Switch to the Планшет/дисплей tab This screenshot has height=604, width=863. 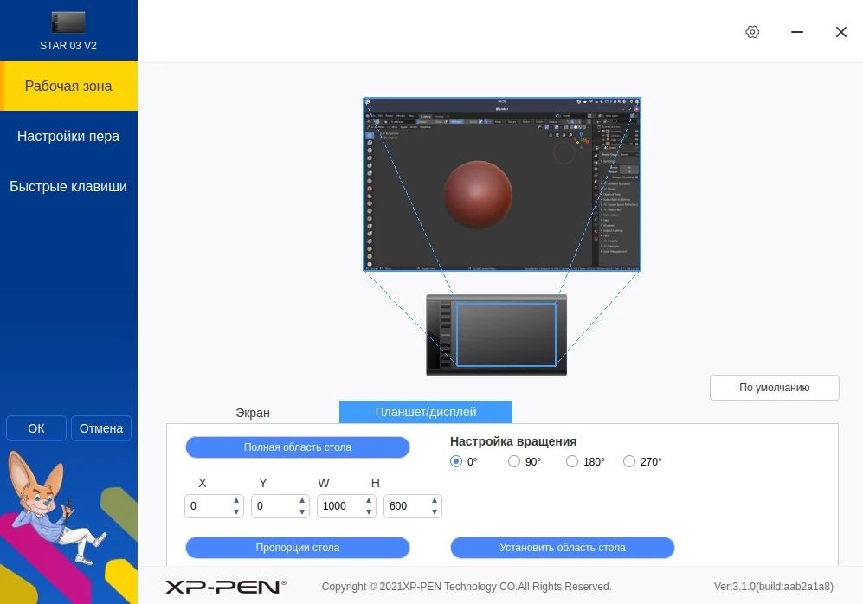coord(426,412)
